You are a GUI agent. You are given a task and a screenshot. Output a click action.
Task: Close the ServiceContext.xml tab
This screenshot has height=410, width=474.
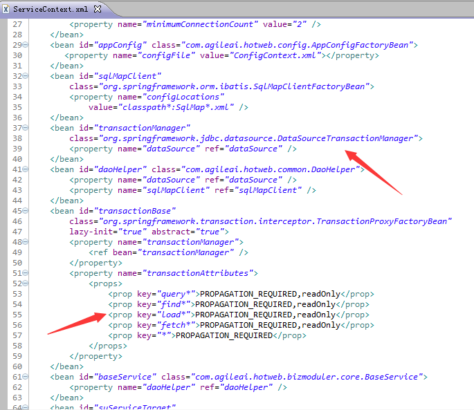coord(98,9)
